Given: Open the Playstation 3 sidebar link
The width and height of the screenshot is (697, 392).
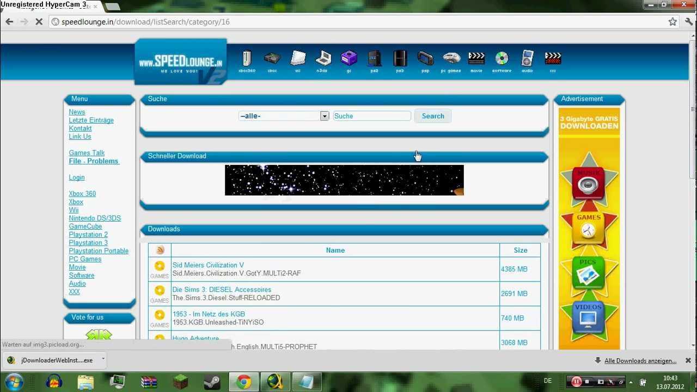Looking at the screenshot, I should [88, 243].
